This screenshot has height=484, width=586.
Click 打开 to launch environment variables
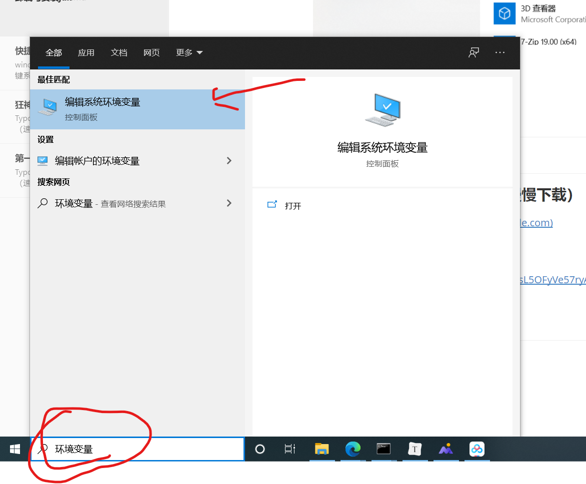pos(292,205)
